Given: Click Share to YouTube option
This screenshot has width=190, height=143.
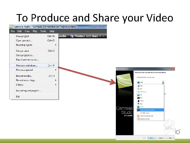Looking at the screenshot, I should click(150, 119).
